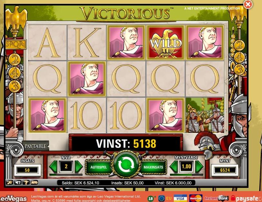Lower Myntvärde with the left arrow
Screen dimensions: 262x202
coord(174,166)
